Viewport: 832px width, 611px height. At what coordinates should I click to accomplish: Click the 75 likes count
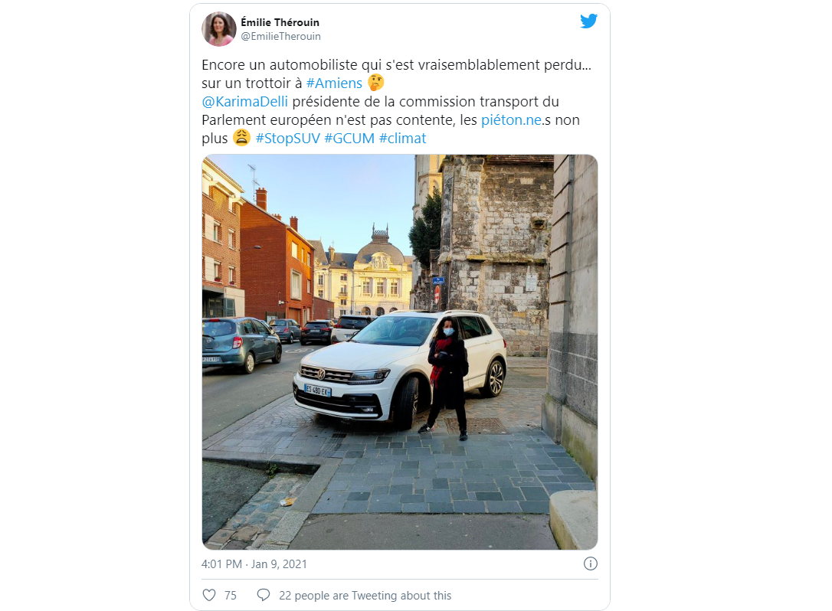tap(231, 596)
